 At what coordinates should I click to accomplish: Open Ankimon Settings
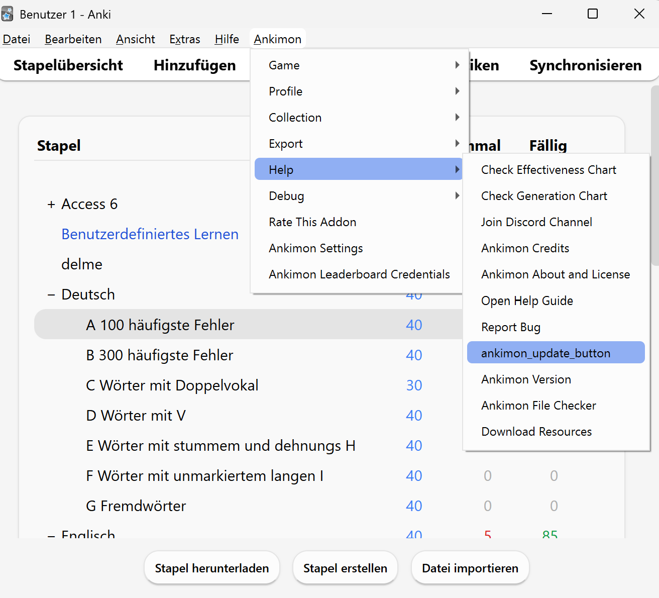tap(359, 248)
